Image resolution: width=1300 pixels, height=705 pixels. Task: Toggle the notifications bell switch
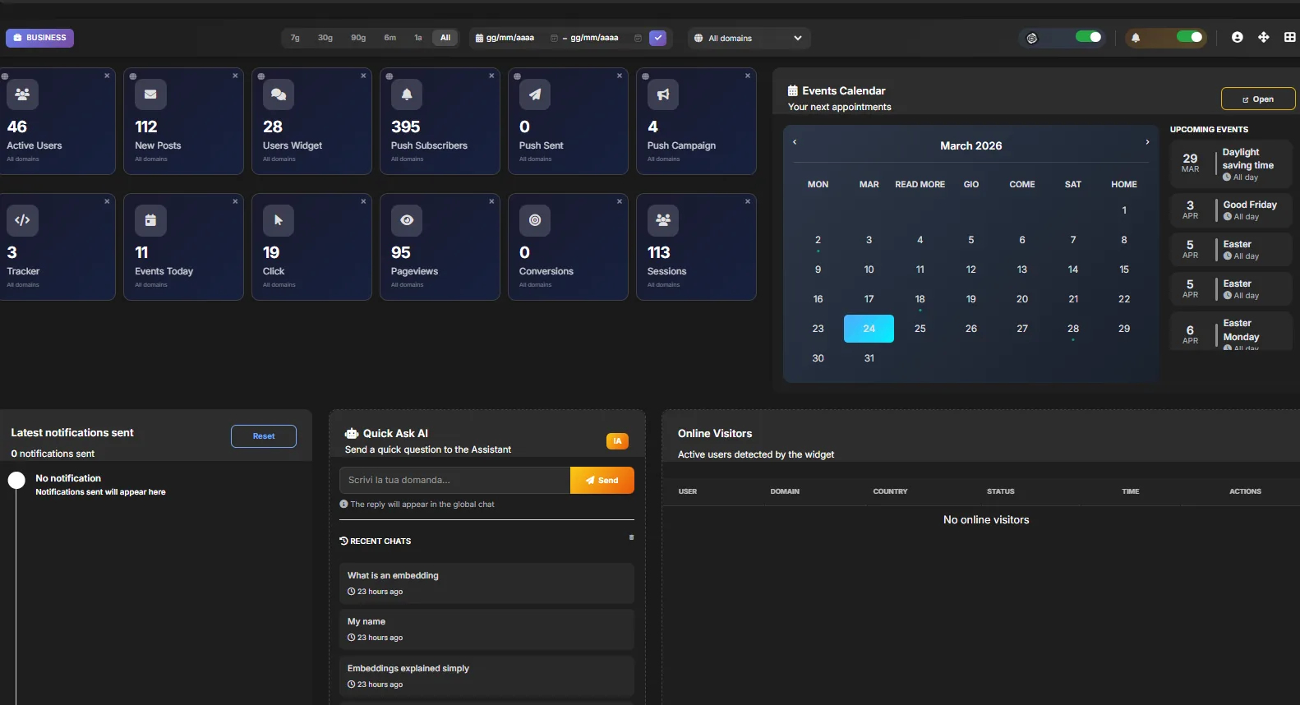click(1190, 37)
